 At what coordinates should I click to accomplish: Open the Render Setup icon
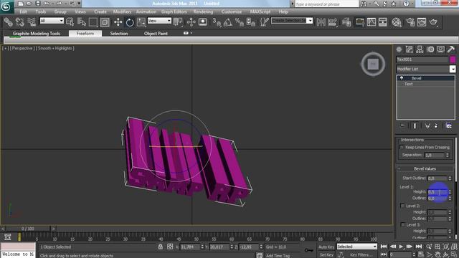[410, 22]
